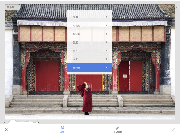Click the histogram graph at bottom left
Image resolution: width=180 pixels, height=135 pixels.
tap(22, 121)
